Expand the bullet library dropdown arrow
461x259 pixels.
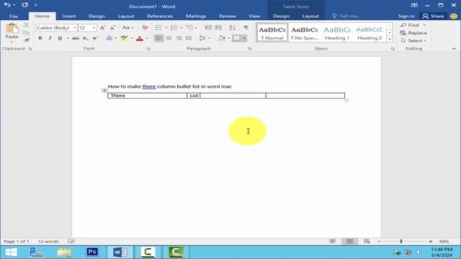click(x=166, y=27)
